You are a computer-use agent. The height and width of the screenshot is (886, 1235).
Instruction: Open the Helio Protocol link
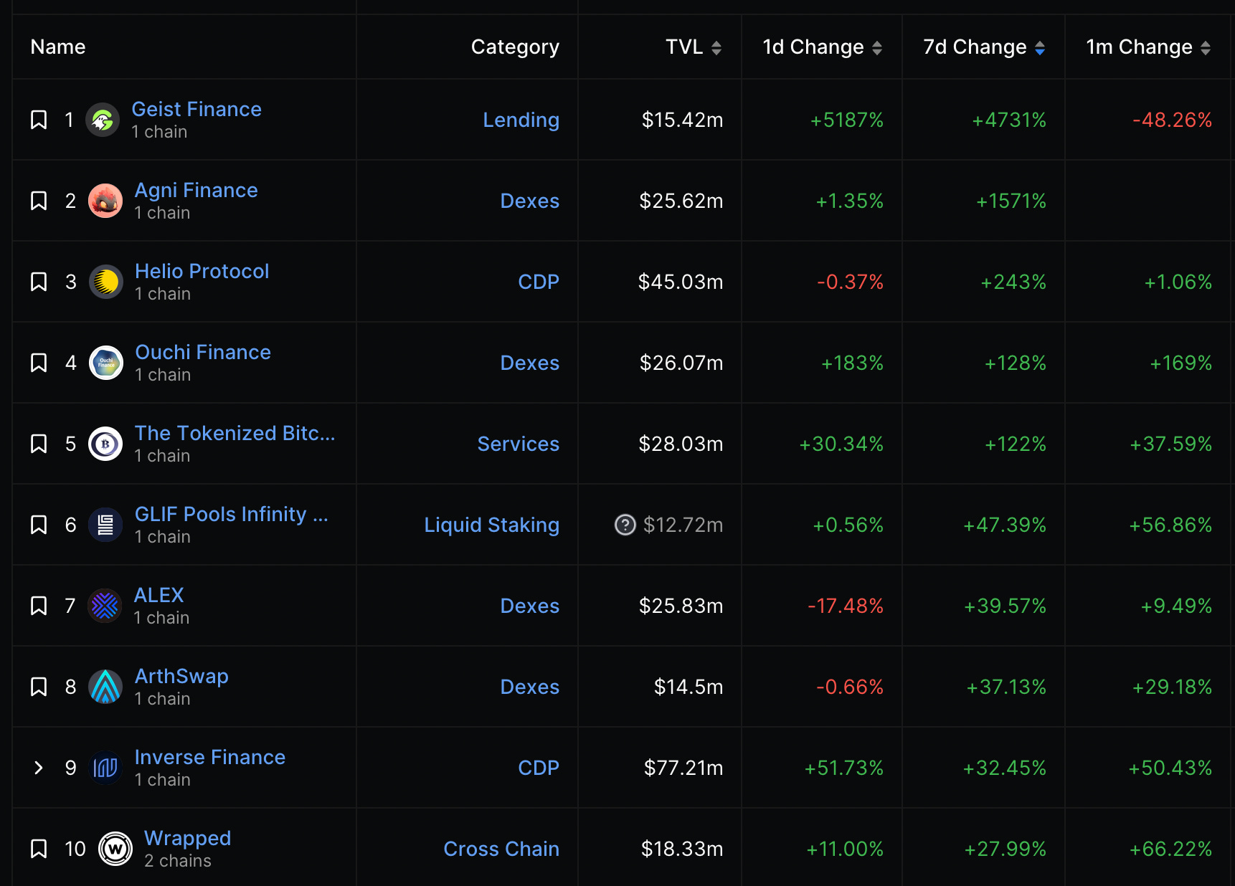[202, 271]
